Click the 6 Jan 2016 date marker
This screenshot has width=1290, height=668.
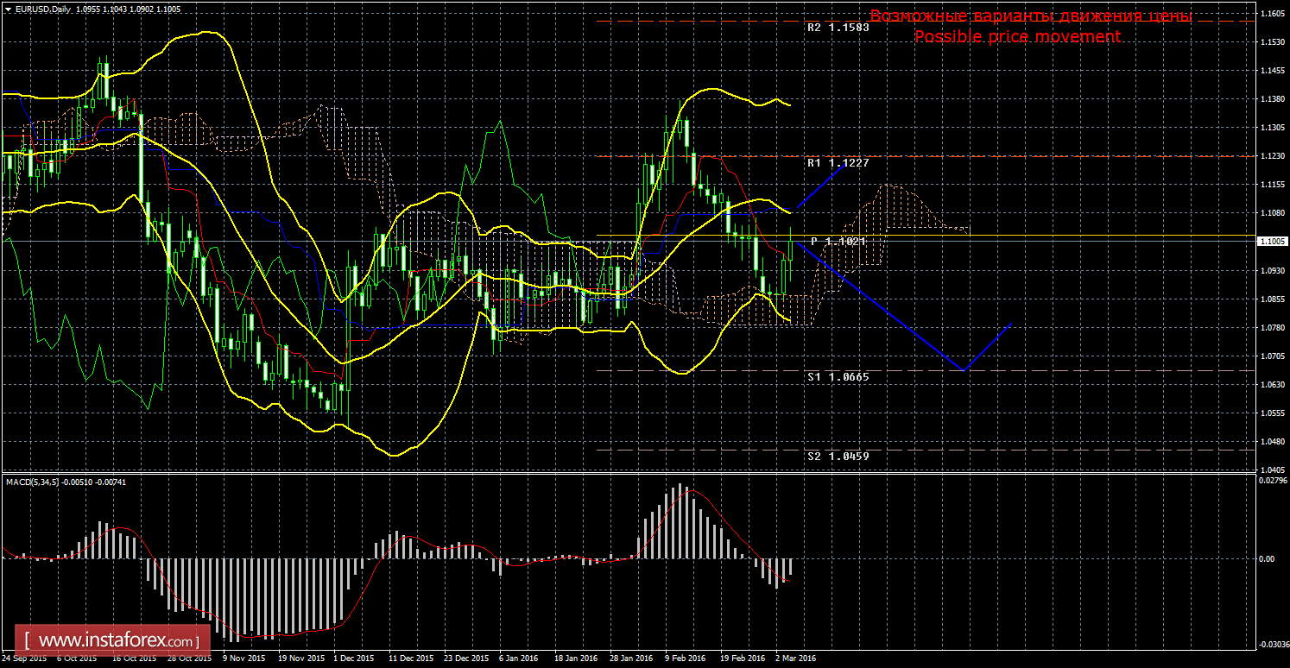pyautogui.click(x=519, y=659)
